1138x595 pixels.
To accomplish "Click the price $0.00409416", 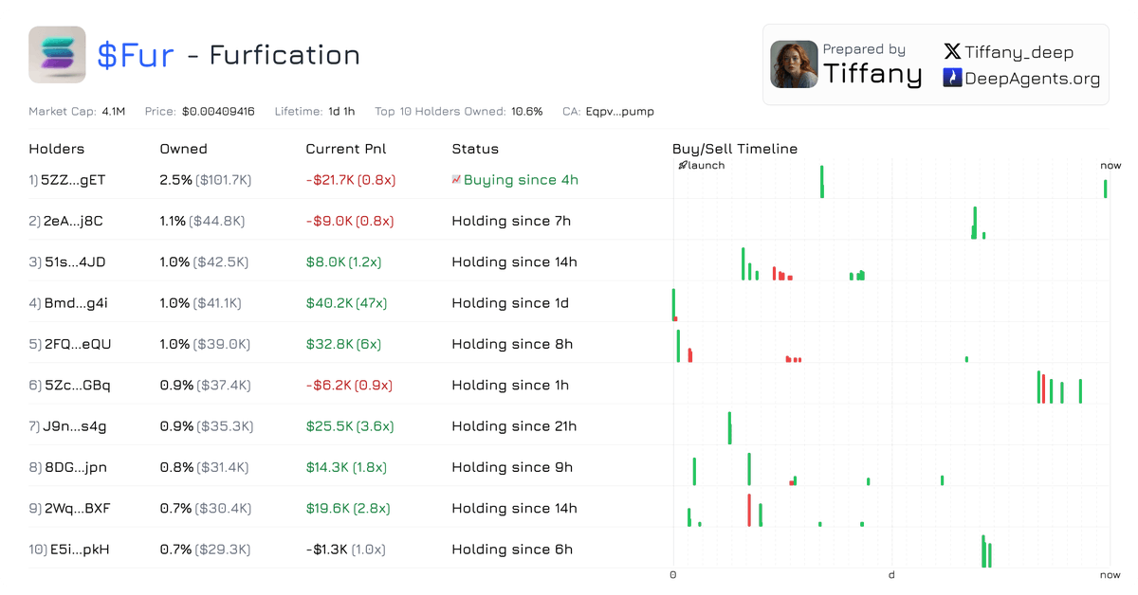I will [x=218, y=112].
